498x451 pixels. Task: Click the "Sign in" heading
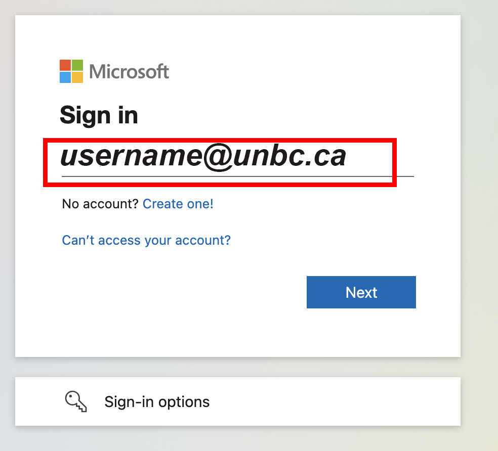click(99, 115)
